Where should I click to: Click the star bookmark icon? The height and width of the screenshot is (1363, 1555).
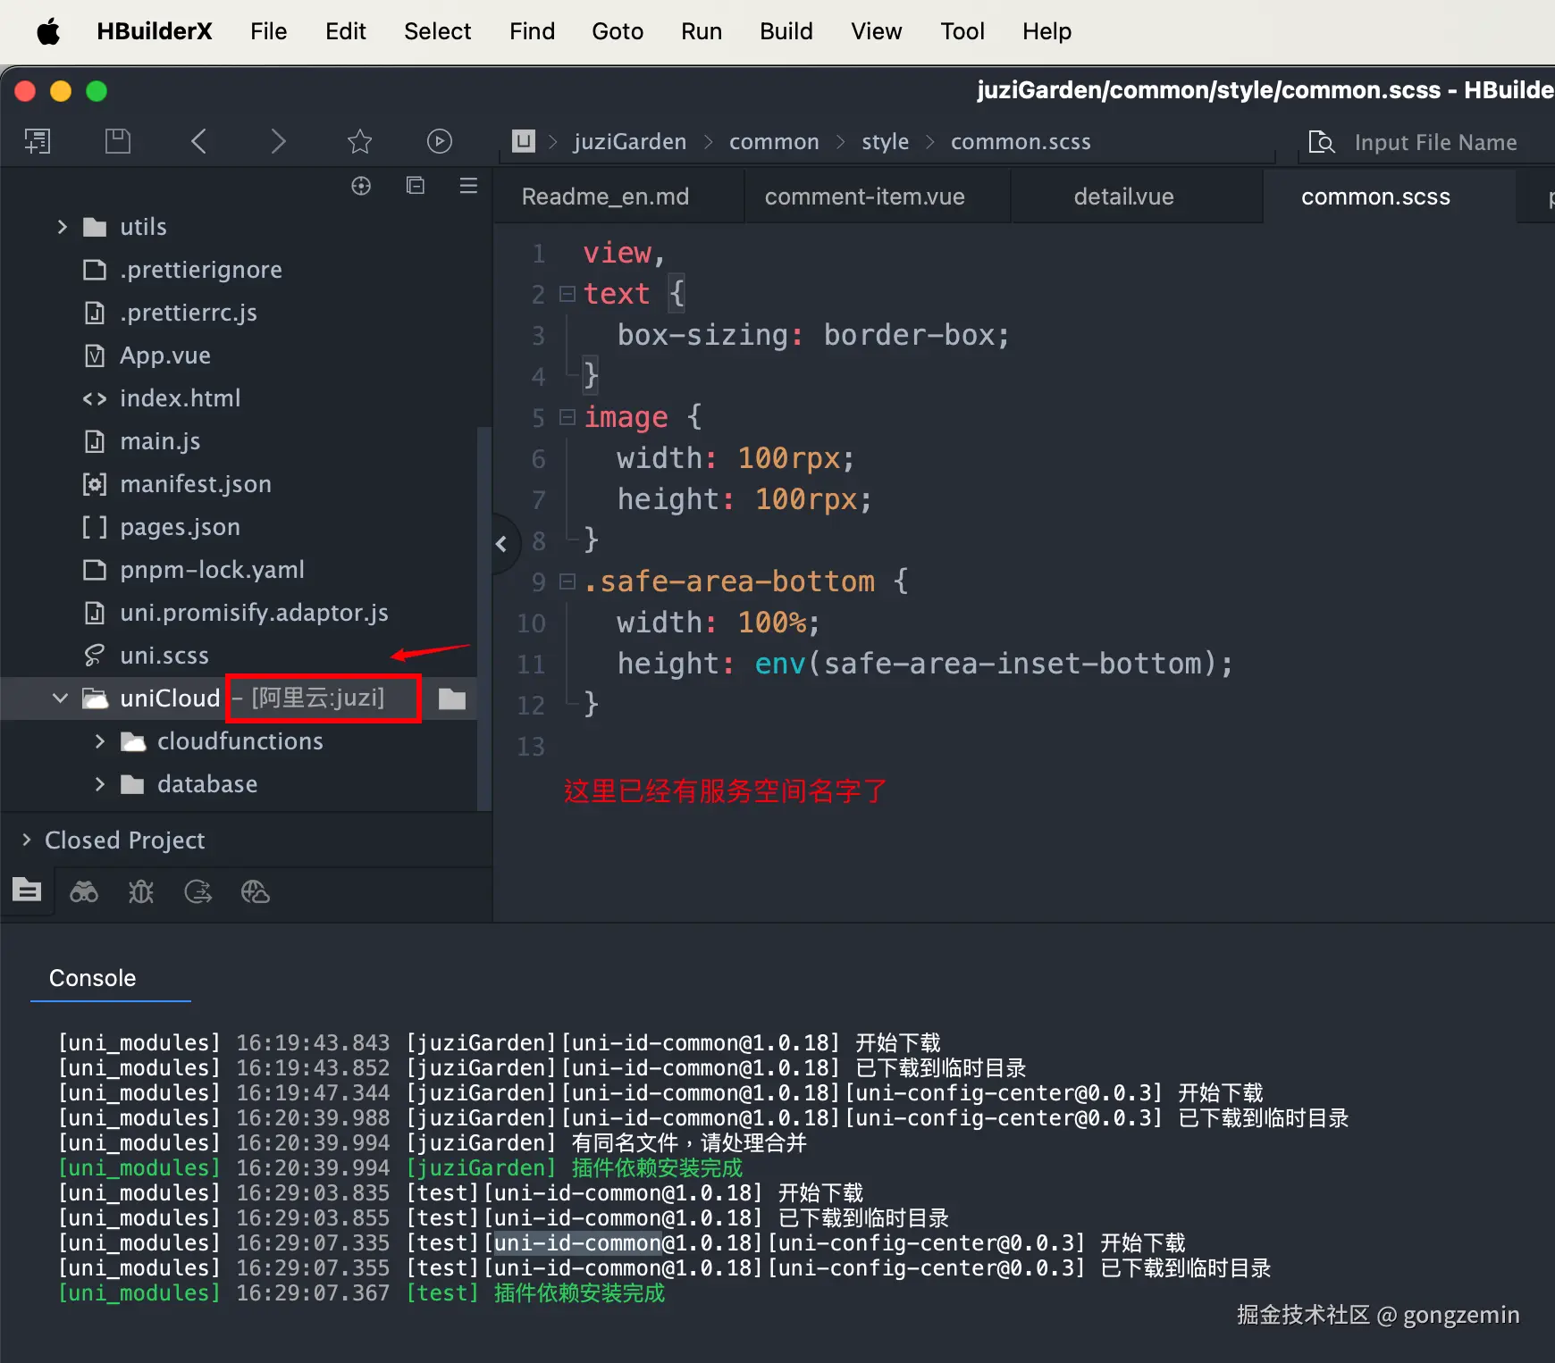click(359, 141)
